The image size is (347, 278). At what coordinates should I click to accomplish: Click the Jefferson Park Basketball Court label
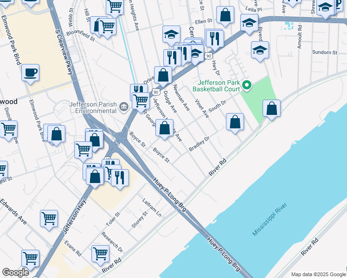[x=217, y=86]
